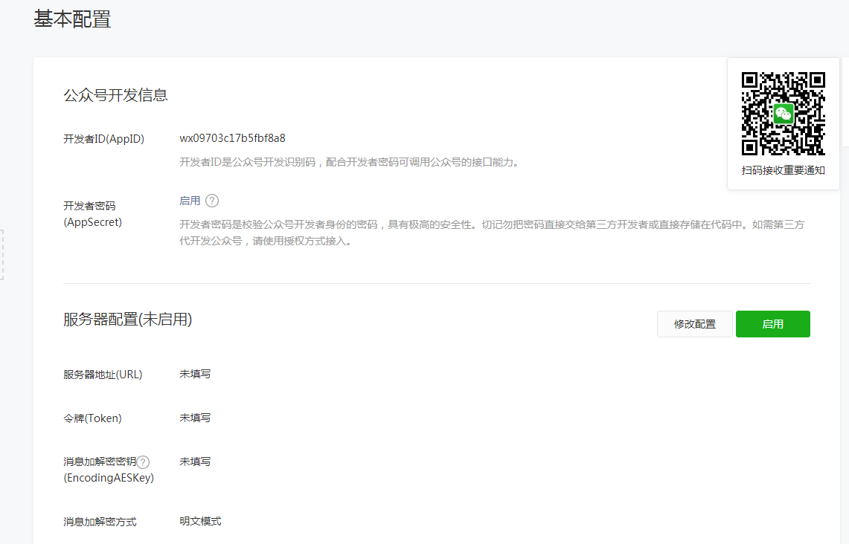The height and width of the screenshot is (544, 849).
Task: Click the 启用 link for 开发者密码
Action: point(190,201)
